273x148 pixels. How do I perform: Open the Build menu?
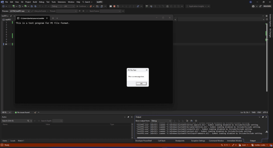coord(35,2)
